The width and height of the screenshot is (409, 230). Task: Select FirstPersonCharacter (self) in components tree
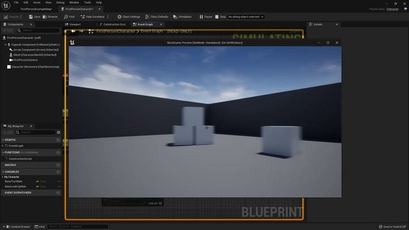click(24, 38)
